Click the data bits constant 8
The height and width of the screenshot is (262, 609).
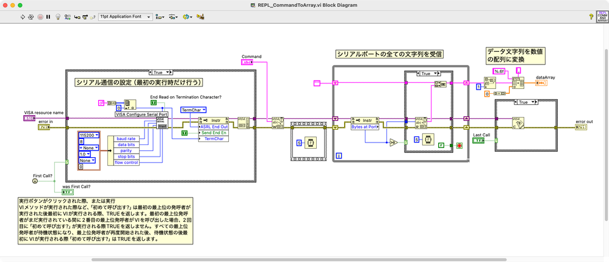tap(81, 141)
